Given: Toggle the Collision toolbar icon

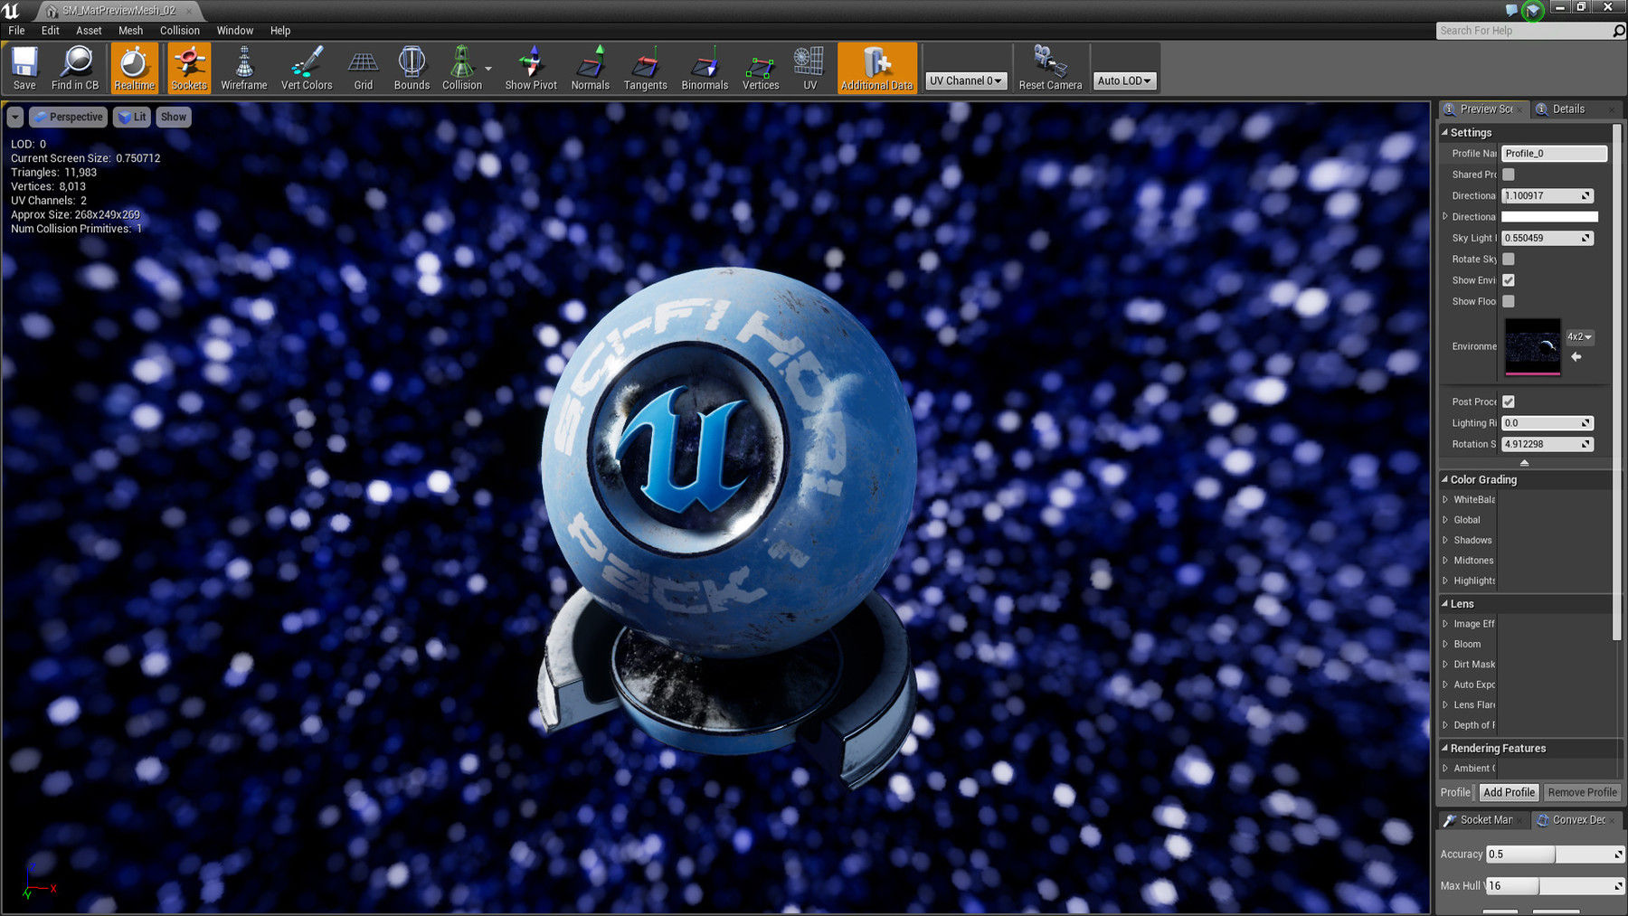Looking at the screenshot, I should 461,68.
